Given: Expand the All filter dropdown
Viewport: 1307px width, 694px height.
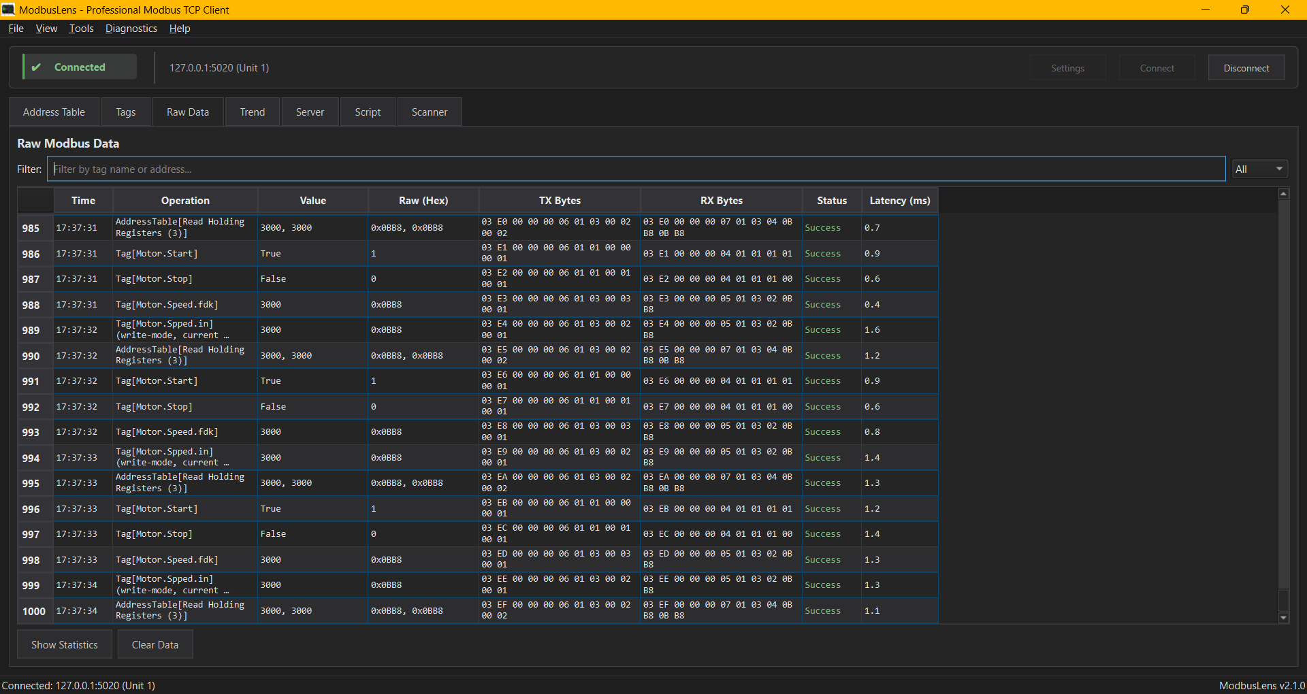Looking at the screenshot, I should (1259, 169).
